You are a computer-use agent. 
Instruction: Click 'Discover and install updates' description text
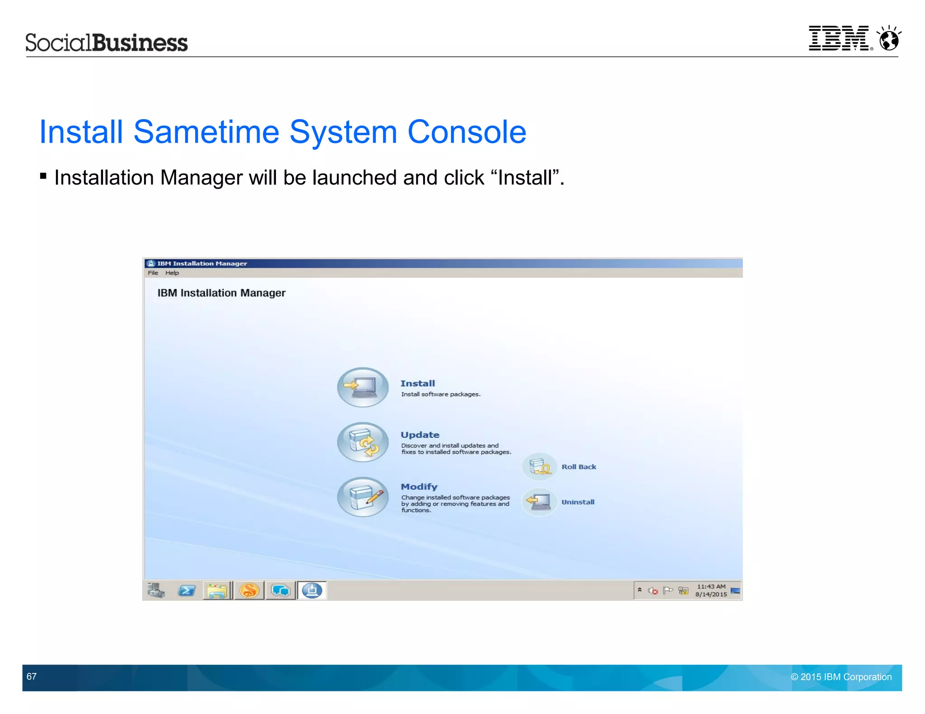(x=456, y=449)
